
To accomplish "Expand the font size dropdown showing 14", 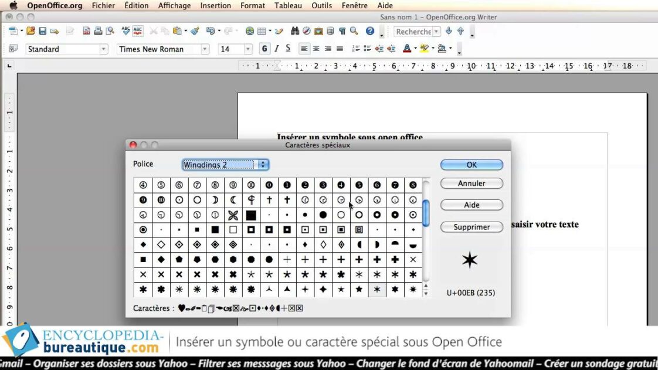I will click(247, 49).
